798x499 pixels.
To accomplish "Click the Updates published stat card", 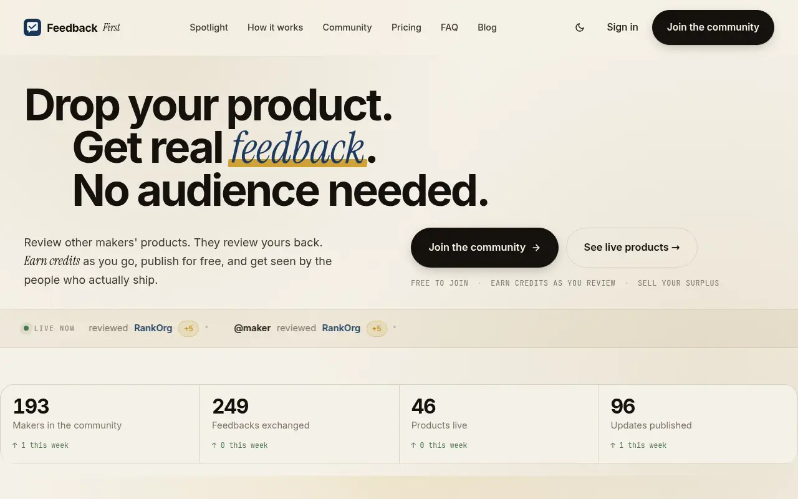I will pos(698,424).
